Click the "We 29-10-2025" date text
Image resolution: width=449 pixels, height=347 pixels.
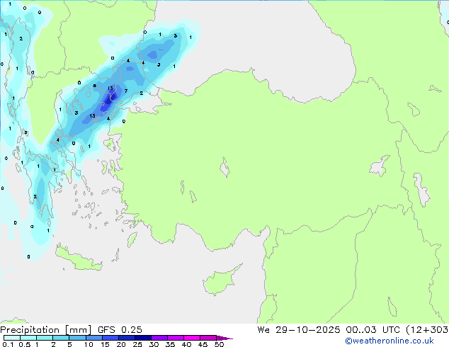point(299,330)
